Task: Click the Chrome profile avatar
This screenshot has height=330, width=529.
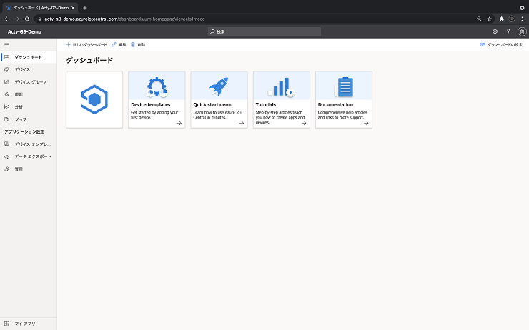Action: pos(512,19)
